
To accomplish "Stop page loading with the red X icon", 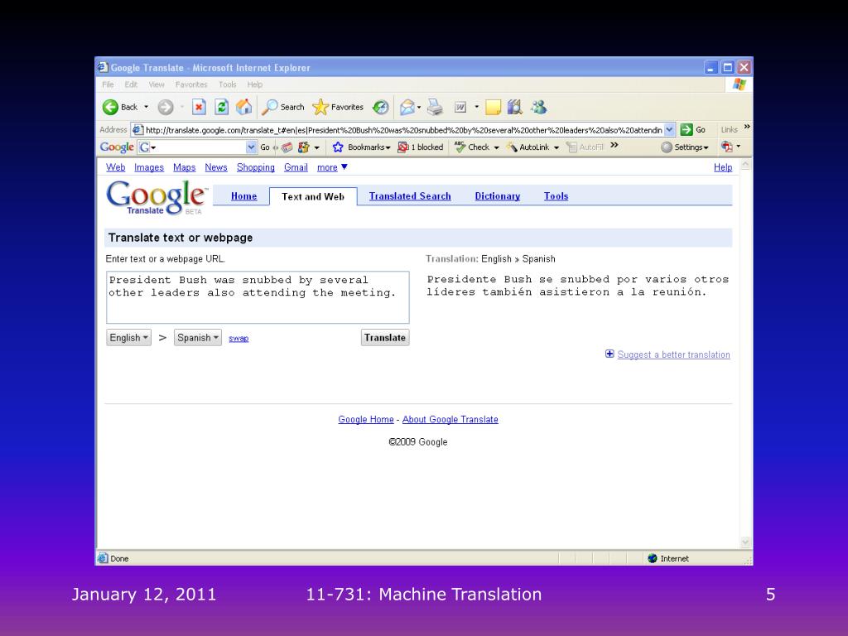I will 199,107.
